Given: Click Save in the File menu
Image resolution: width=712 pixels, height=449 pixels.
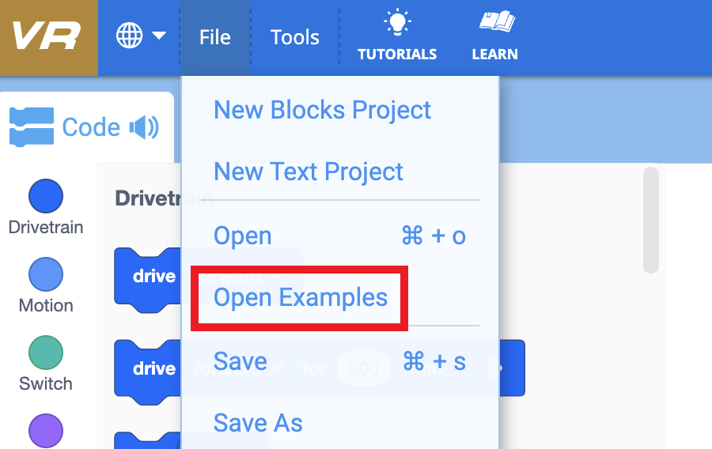Looking at the screenshot, I should [240, 361].
